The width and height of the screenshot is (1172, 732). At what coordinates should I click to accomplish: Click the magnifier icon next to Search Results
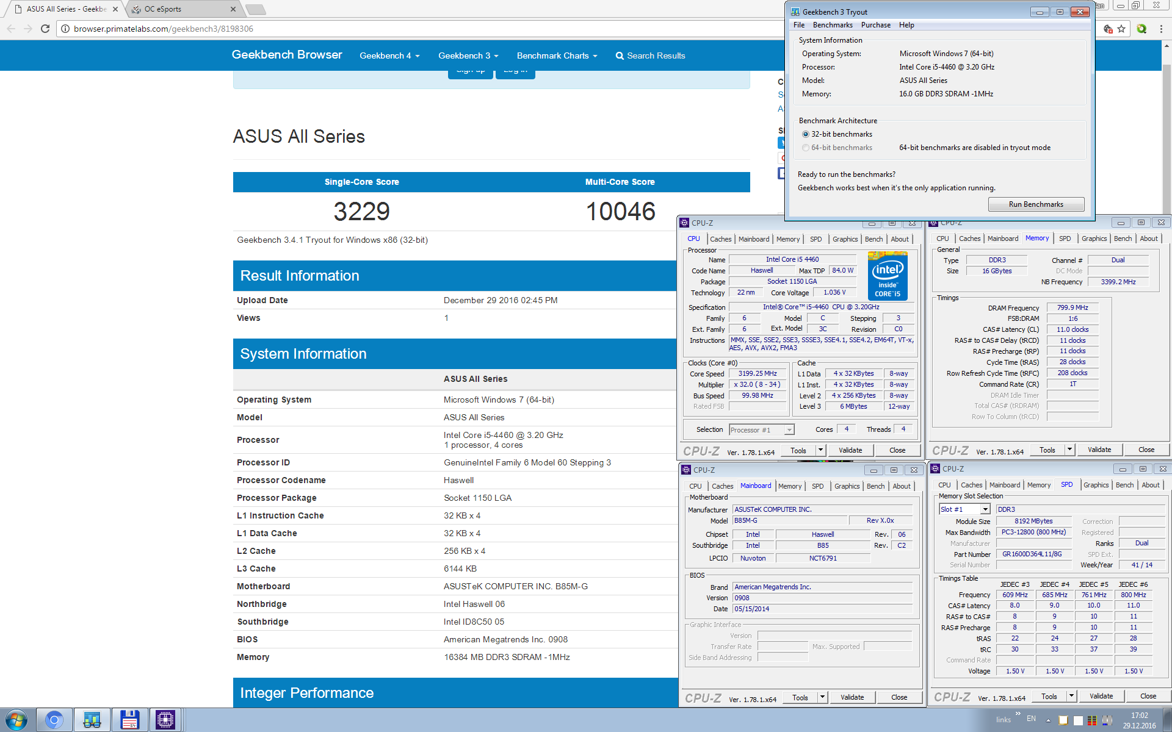[620, 56]
